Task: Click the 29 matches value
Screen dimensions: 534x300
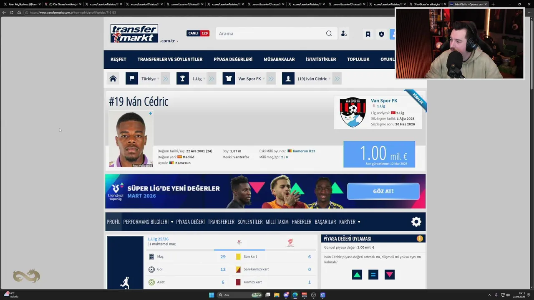Action: [223, 257]
